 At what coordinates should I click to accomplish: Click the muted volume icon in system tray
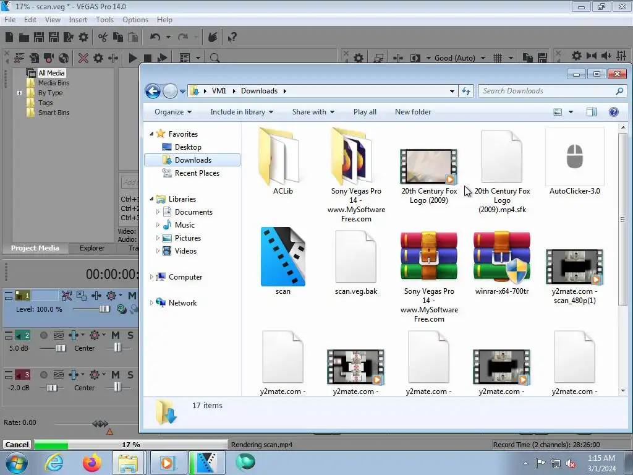click(x=571, y=464)
